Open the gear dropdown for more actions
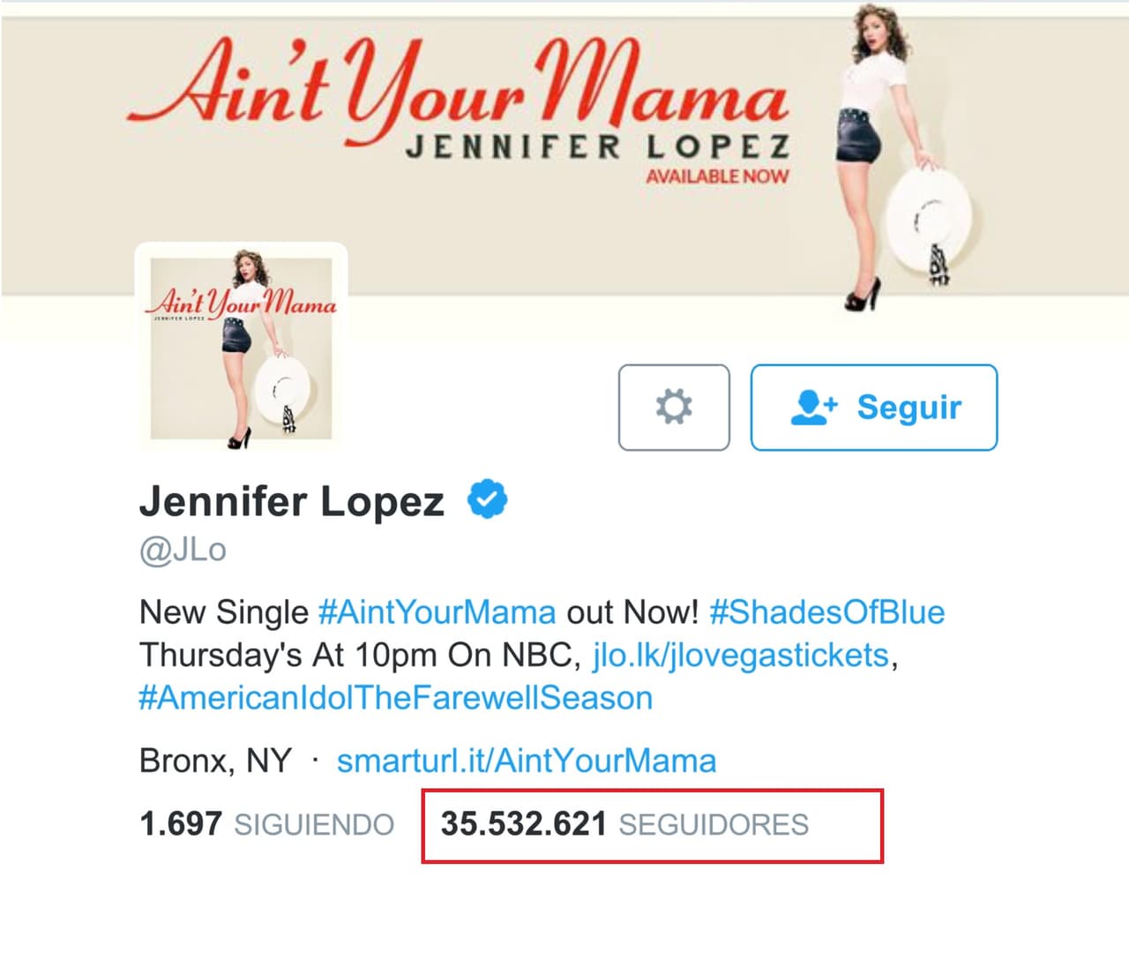This screenshot has width=1129, height=975. [674, 408]
